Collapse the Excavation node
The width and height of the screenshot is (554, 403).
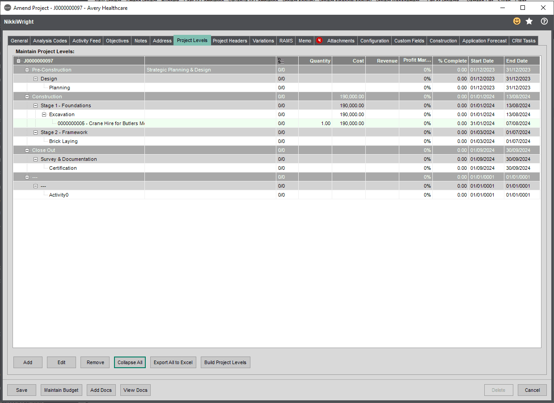(44, 114)
